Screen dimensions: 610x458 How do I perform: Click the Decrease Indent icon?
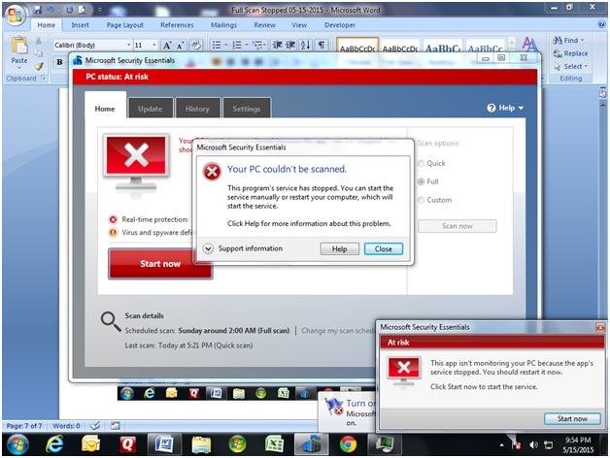point(278,45)
